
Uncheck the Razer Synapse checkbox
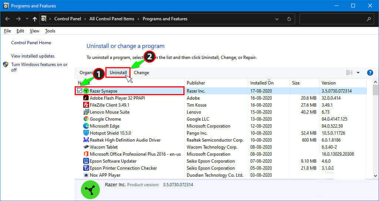(79, 91)
